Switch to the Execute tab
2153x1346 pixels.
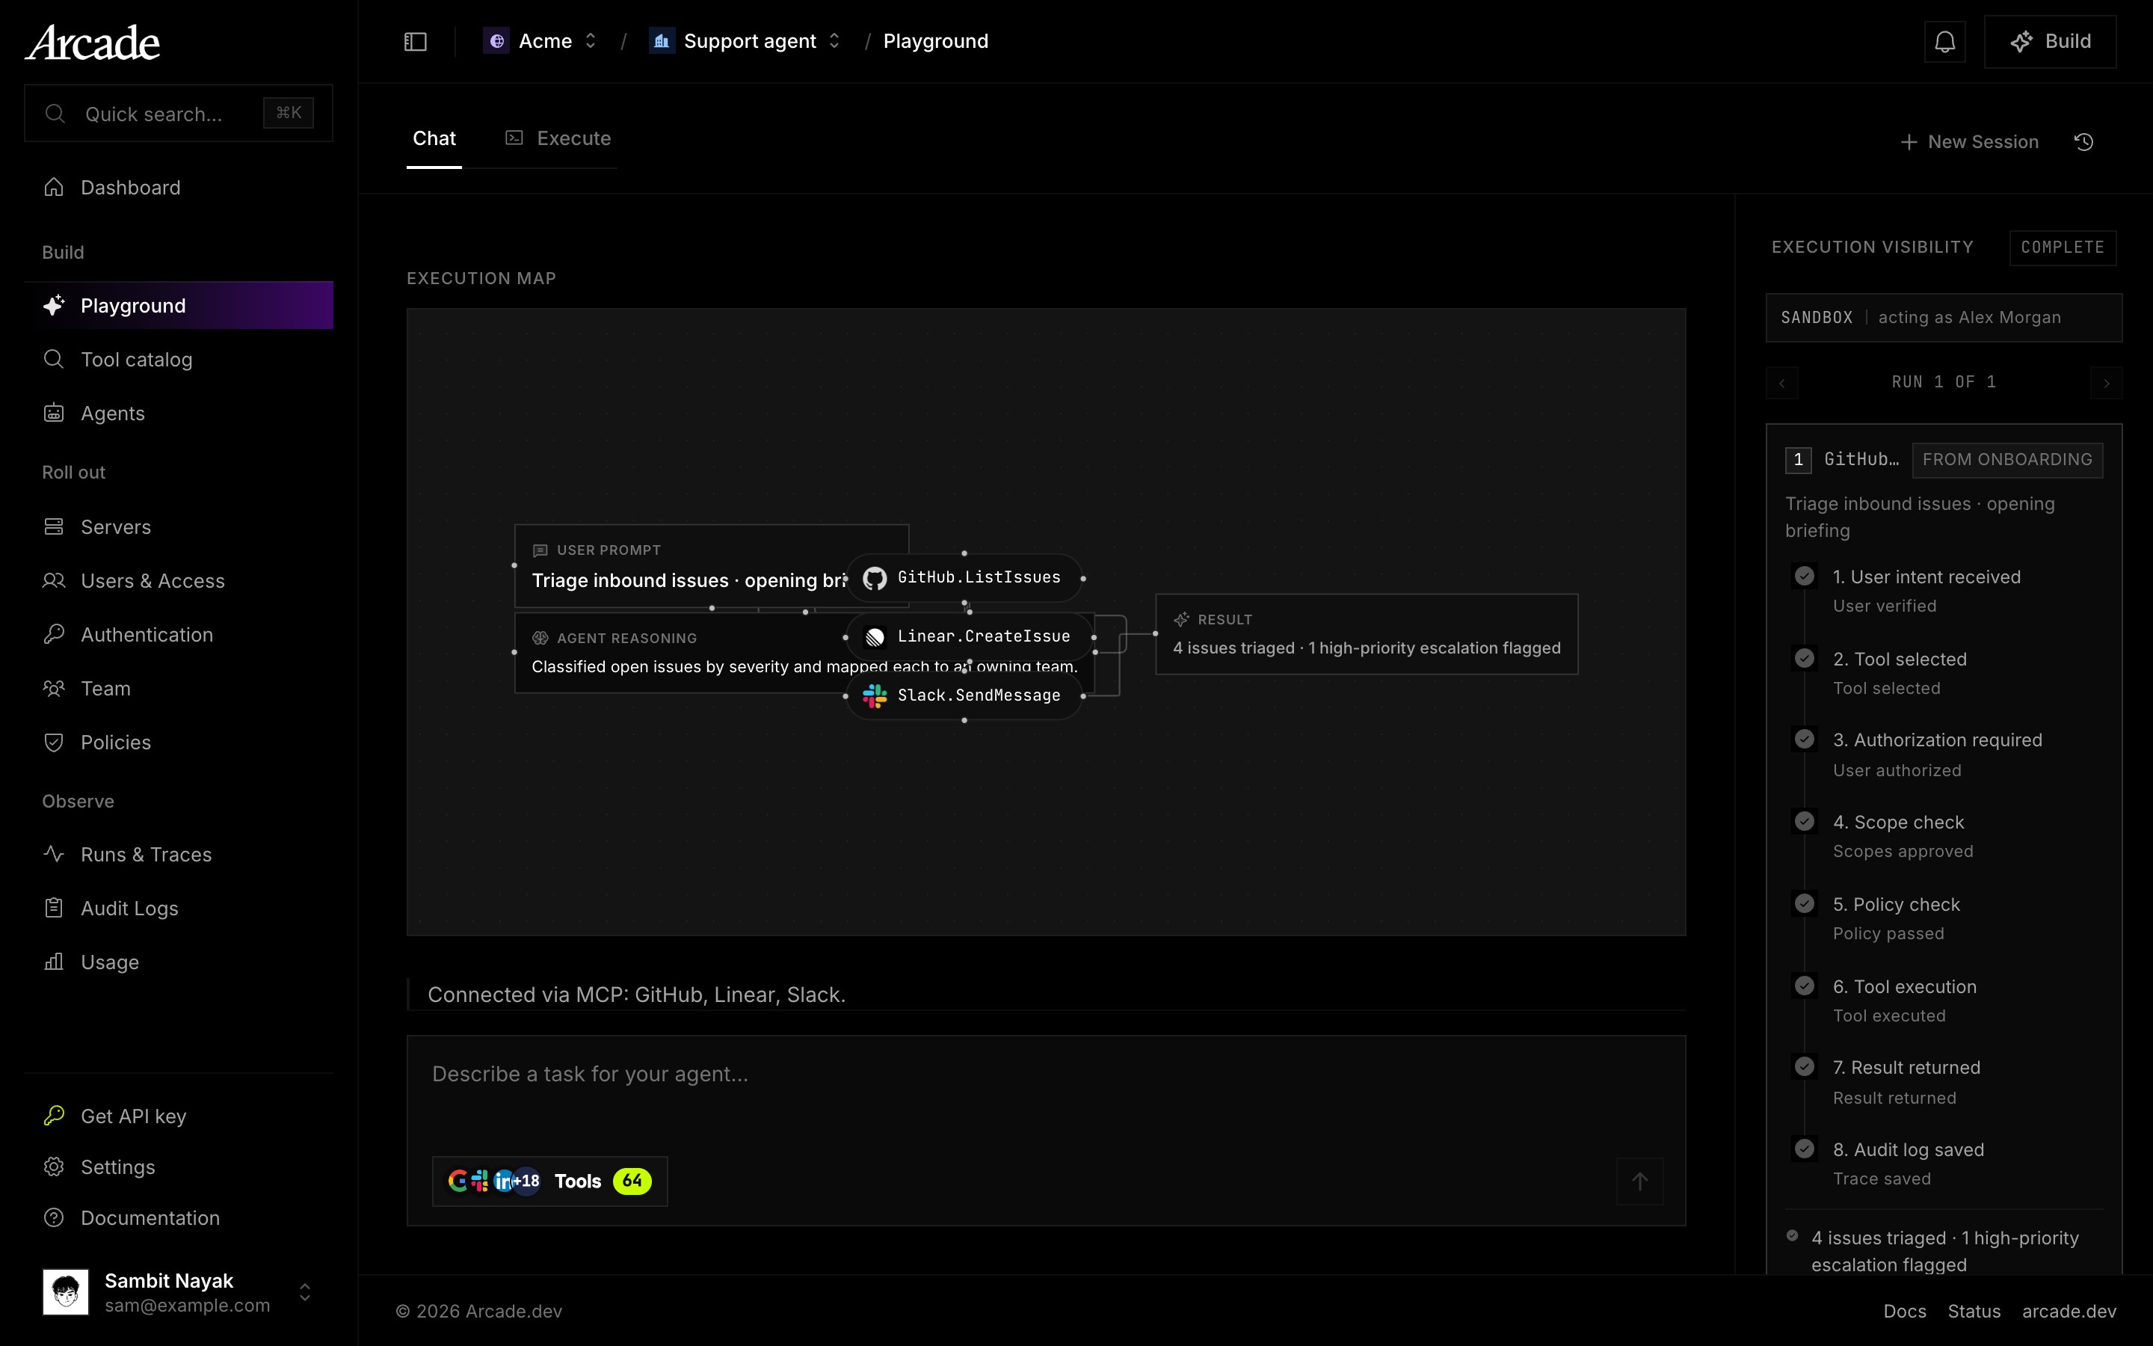(x=558, y=139)
